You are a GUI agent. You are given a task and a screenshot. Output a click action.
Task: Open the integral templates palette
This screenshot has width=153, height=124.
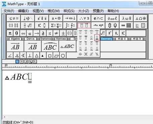(70, 25)
